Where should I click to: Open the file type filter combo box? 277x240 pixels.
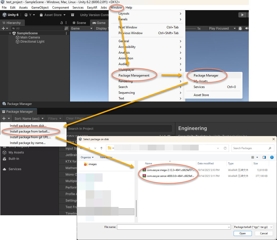click(253, 227)
